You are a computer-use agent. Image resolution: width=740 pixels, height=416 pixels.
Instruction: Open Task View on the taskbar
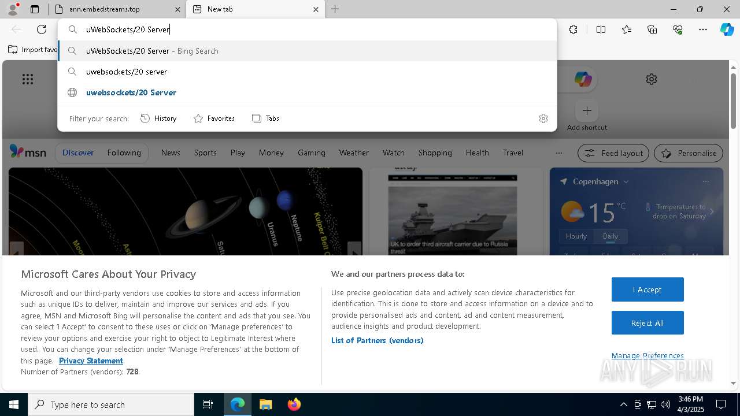pyautogui.click(x=208, y=404)
